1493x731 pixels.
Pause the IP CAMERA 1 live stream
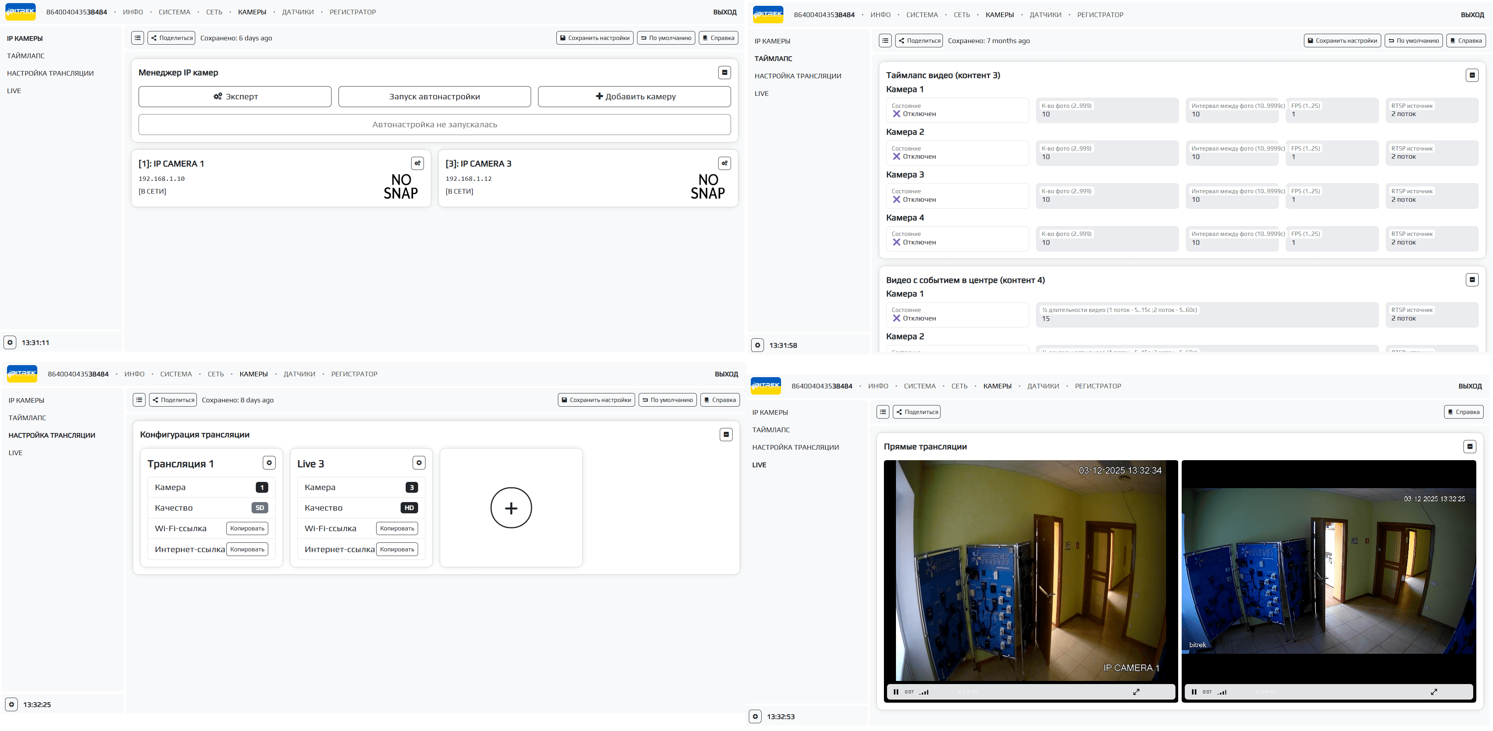pos(896,691)
